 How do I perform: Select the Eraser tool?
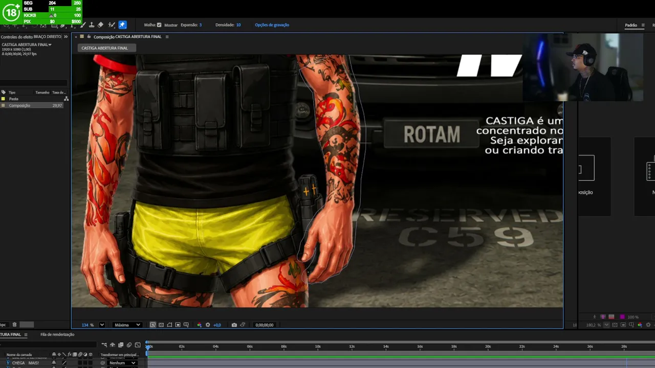[100, 25]
